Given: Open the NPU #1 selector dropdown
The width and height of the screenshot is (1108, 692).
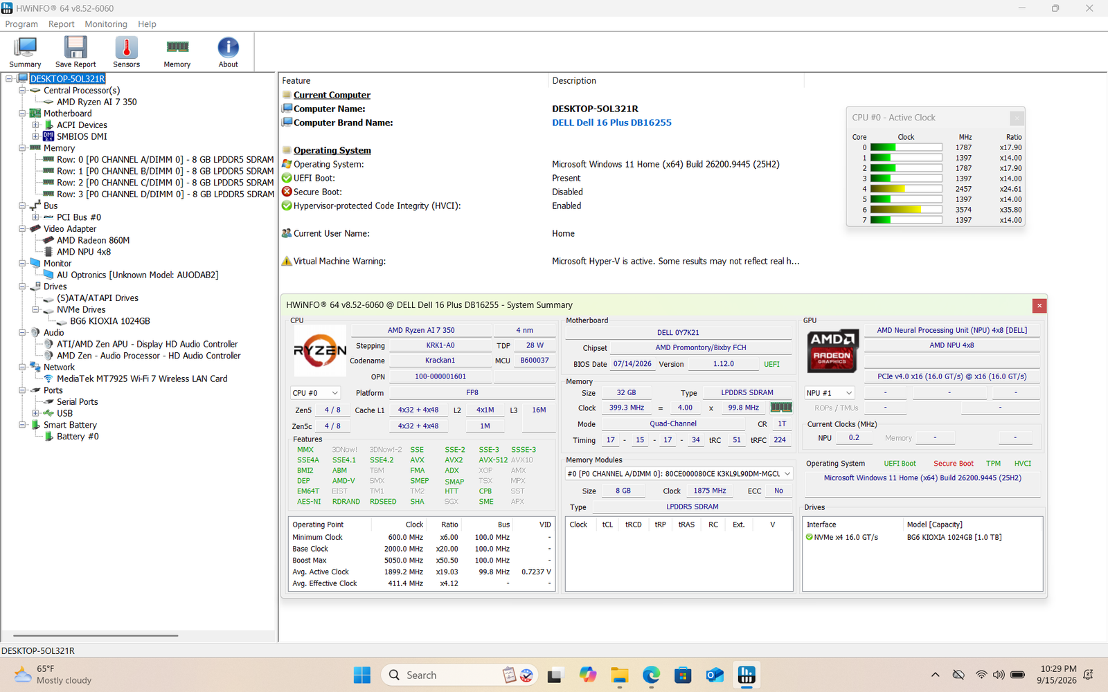Looking at the screenshot, I should 830,393.
